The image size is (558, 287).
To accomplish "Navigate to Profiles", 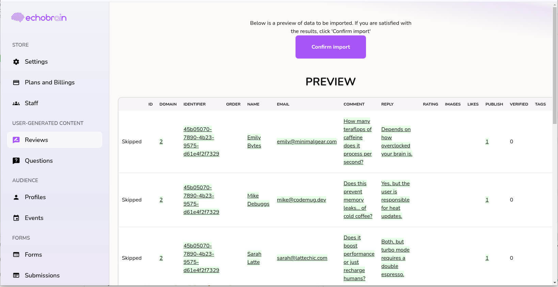I will click(x=54, y=197).
